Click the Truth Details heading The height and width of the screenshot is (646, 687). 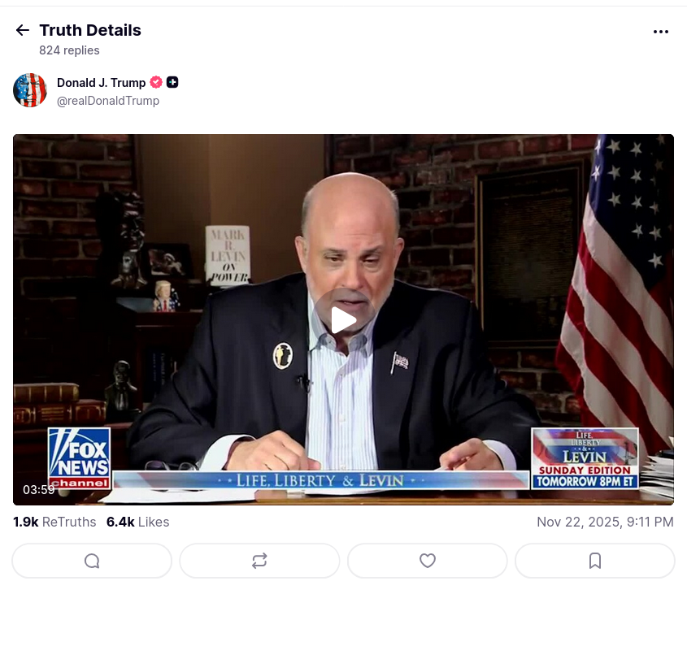90,30
